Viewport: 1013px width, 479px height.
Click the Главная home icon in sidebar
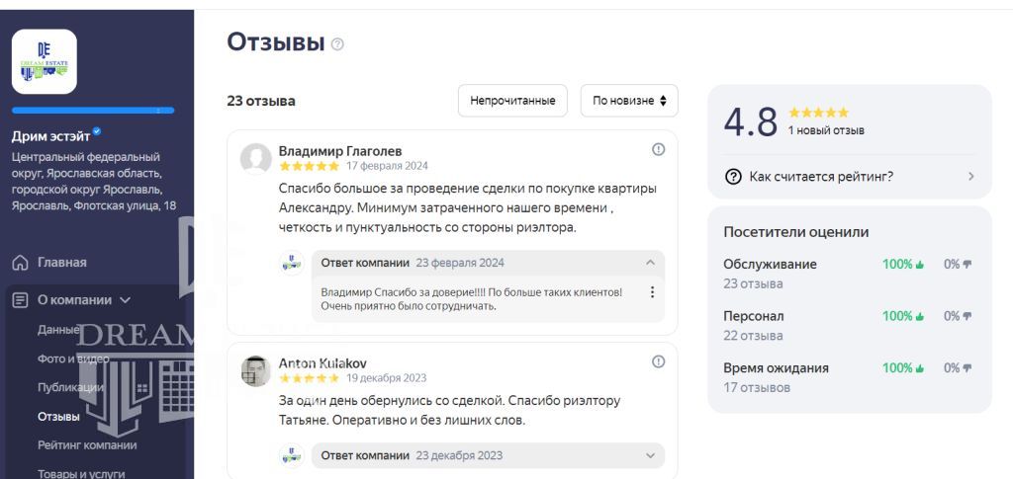tap(19, 263)
